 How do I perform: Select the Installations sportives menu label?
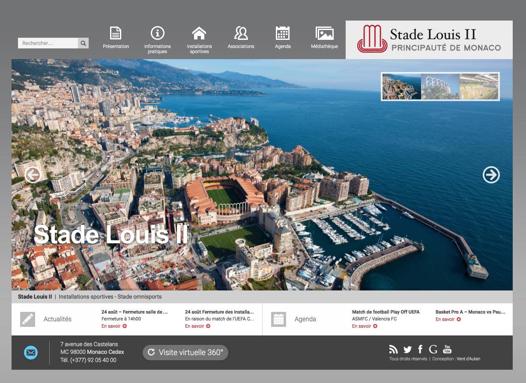(199, 49)
